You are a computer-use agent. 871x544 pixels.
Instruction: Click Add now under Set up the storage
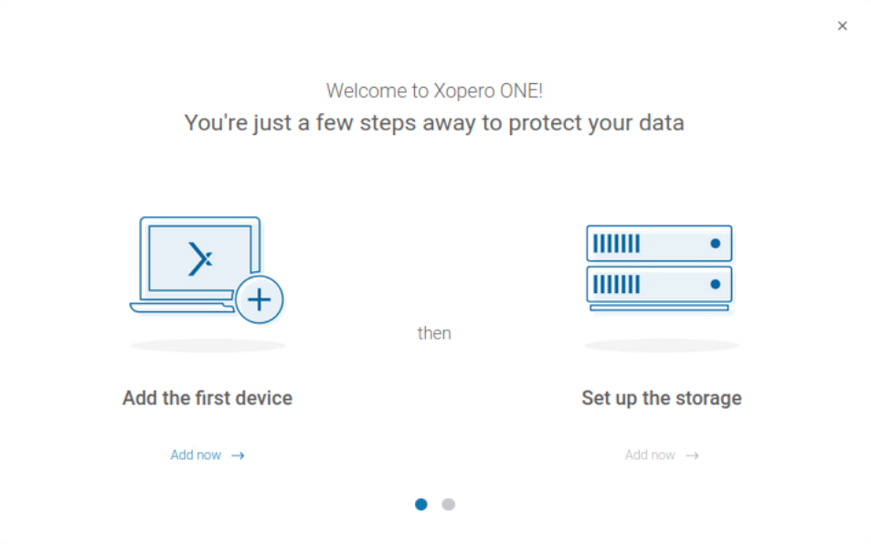coord(650,455)
